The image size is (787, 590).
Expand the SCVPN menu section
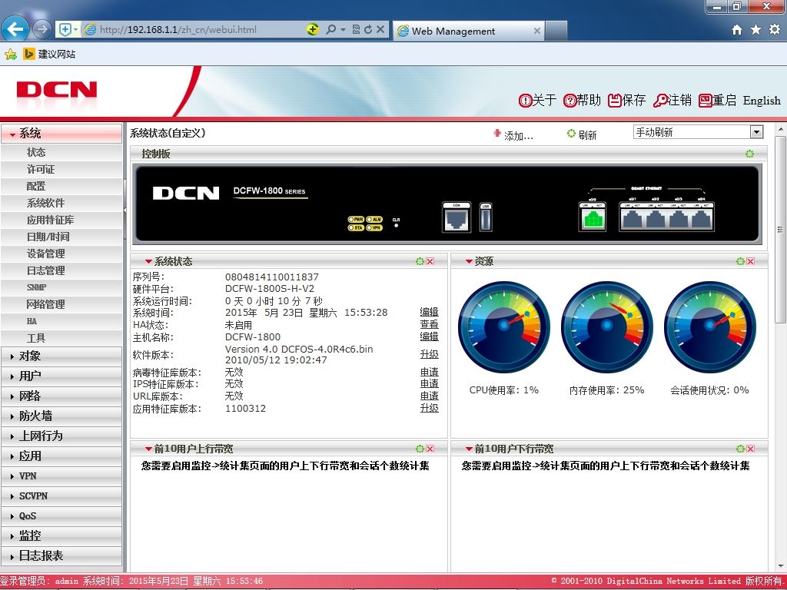[61, 496]
